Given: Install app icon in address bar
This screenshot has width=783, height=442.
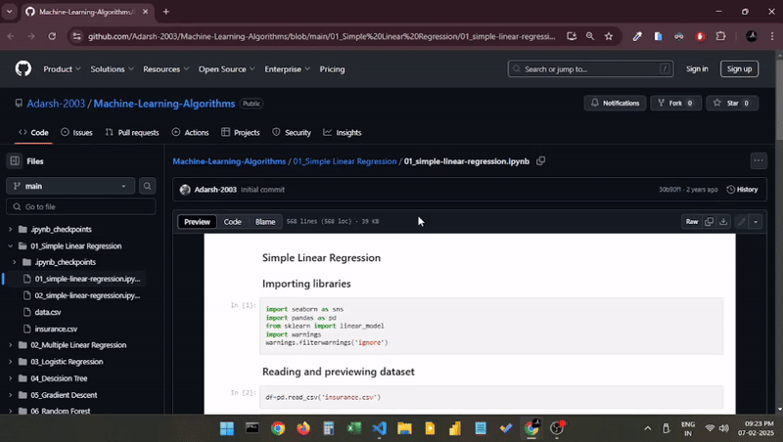Looking at the screenshot, I should click(x=572, y=36).
